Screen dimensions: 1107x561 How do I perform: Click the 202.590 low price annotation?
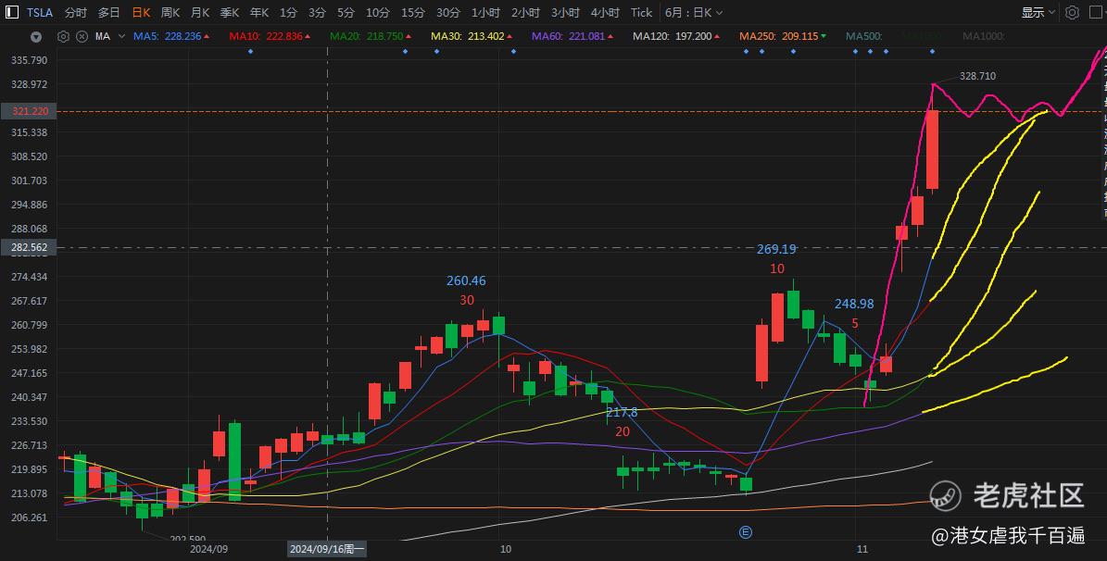click(x=188, y=539)
